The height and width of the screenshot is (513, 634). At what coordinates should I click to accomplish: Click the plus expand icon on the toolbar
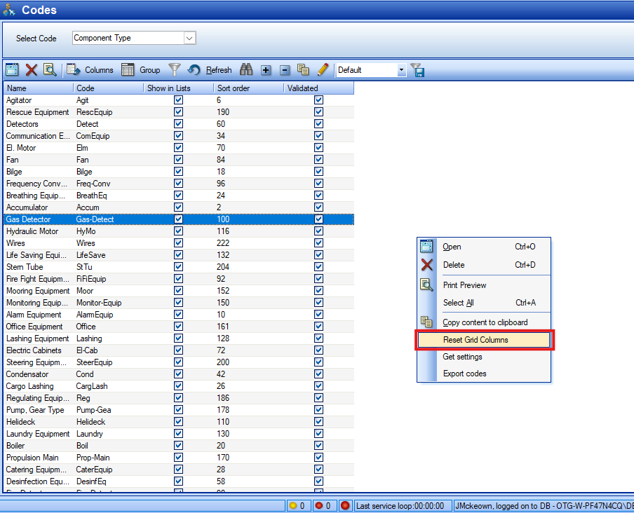click(x=266, y=69)
